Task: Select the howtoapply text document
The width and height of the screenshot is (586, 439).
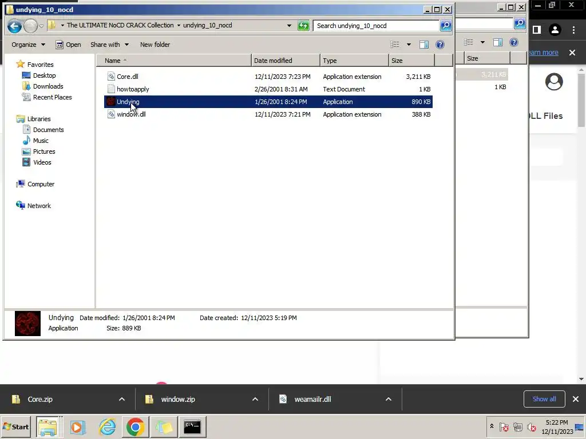Action: (268, 89)
